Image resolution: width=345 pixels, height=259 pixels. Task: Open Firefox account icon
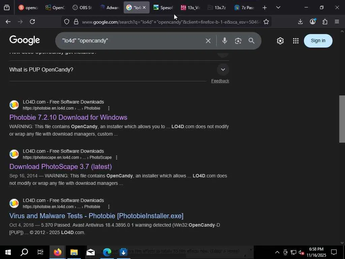[313, 22]
